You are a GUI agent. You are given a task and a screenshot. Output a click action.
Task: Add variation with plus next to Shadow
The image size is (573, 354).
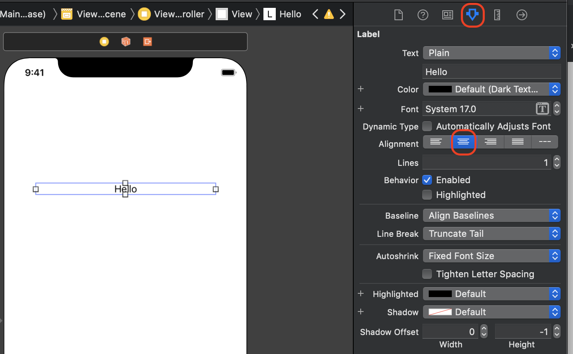[361, 312]
